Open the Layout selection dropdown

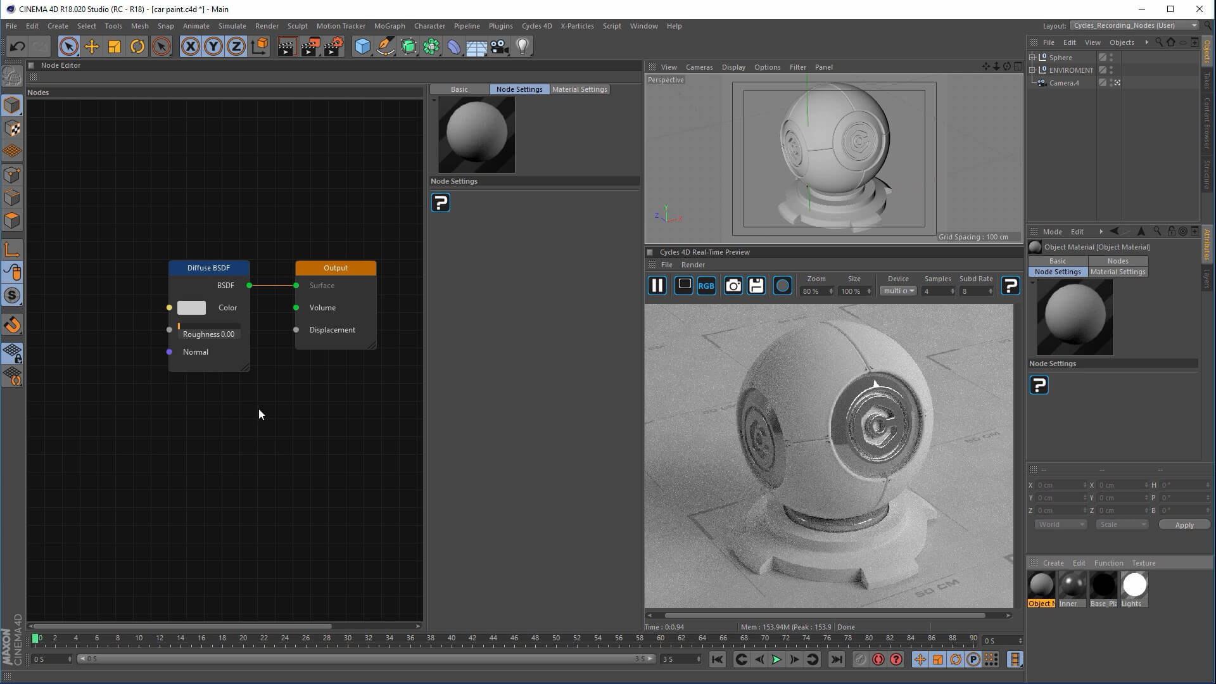(1134, 25)
